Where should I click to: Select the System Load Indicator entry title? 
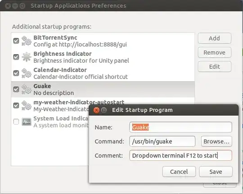pos(61,118)
